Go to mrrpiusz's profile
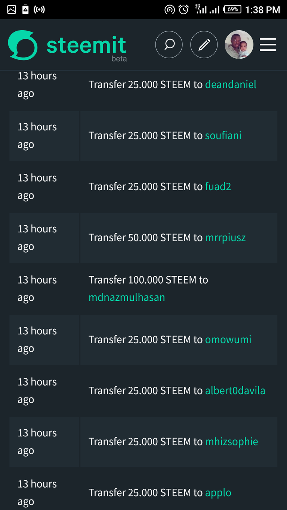The image size is (287, 510). coord(225,238)
